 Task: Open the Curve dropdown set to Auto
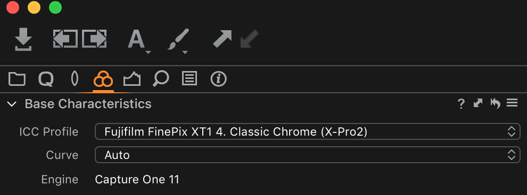pyautogui.click(x=308, y=155)
